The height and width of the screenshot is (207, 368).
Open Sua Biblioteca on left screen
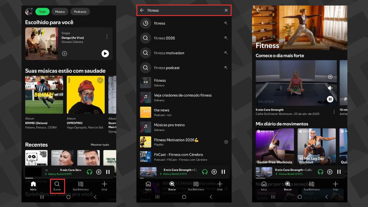pos(81,186)
